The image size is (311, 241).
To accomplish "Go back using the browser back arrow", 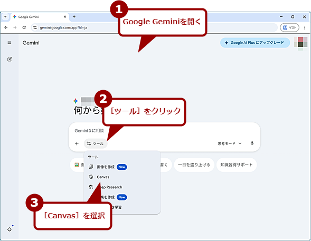I will [6, 27].
